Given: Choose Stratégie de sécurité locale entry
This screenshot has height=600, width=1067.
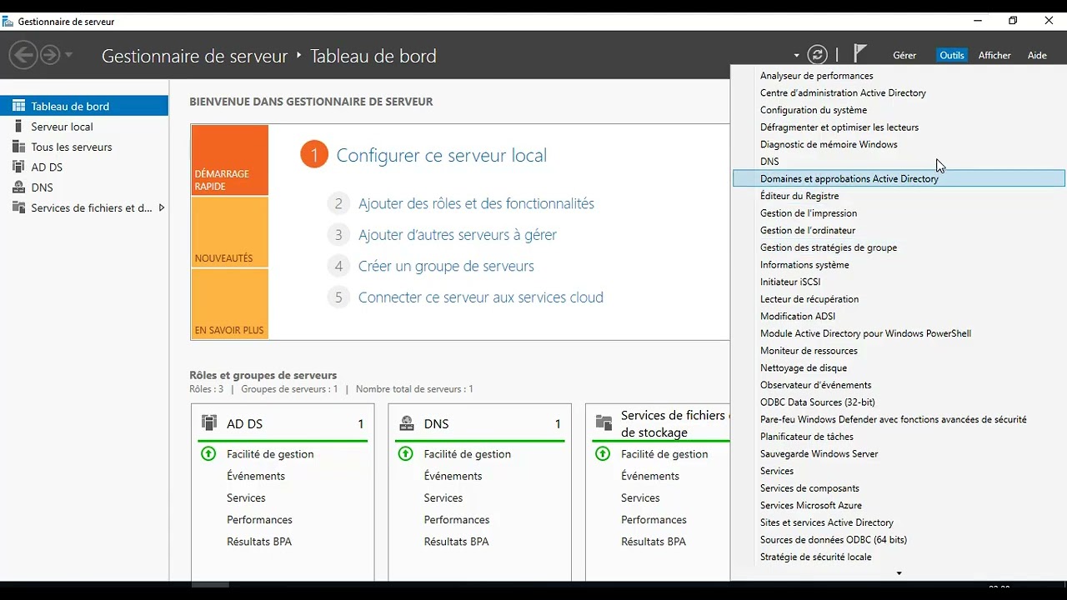Looking at the screenshot, I should tap(899, 557).
